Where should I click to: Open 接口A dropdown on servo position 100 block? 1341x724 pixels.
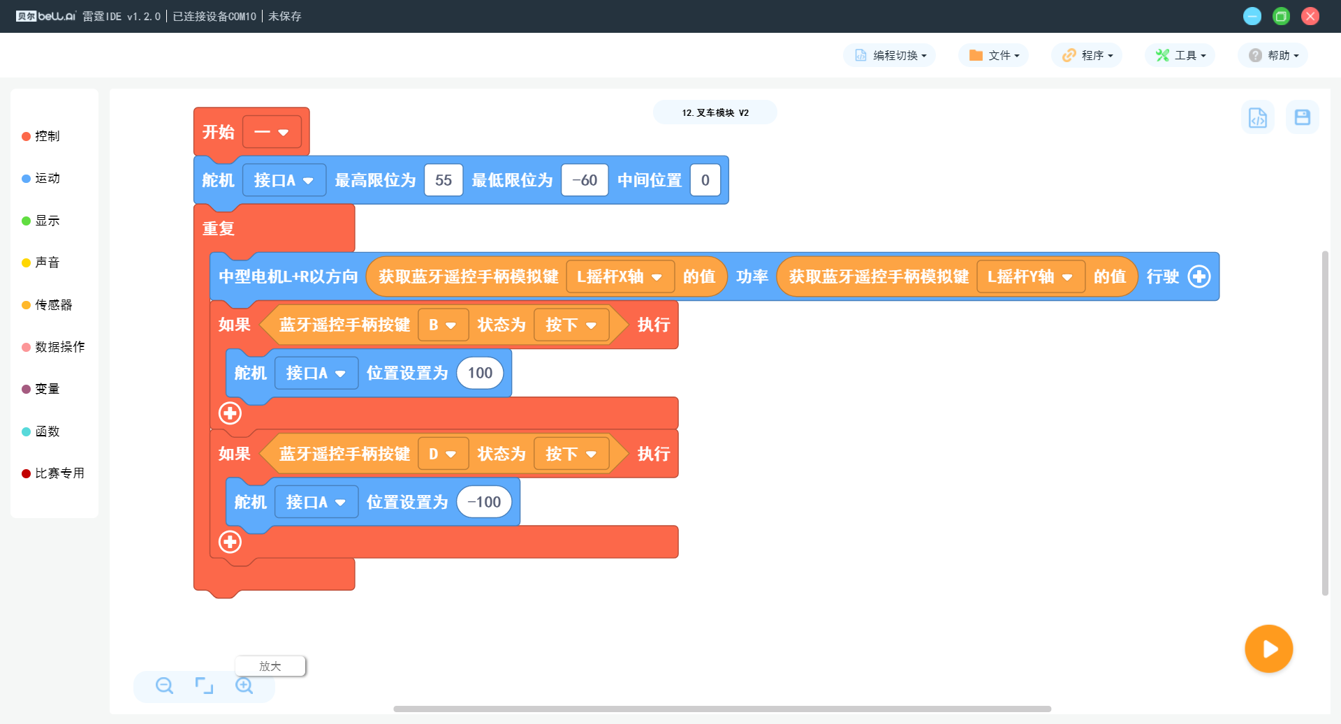[x=316, y=373]
